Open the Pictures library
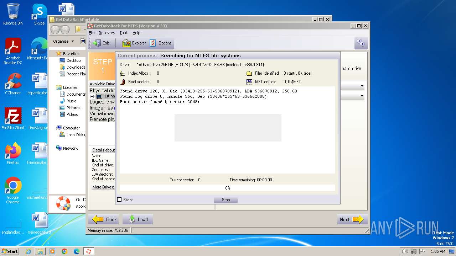 (x=70, y=108)
